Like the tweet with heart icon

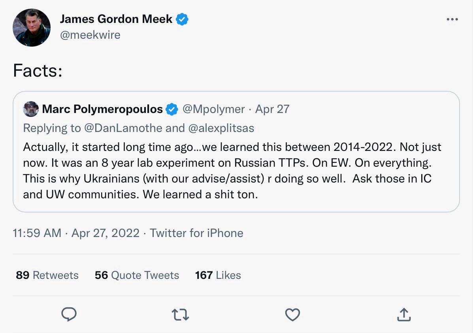tap(292, 314)
